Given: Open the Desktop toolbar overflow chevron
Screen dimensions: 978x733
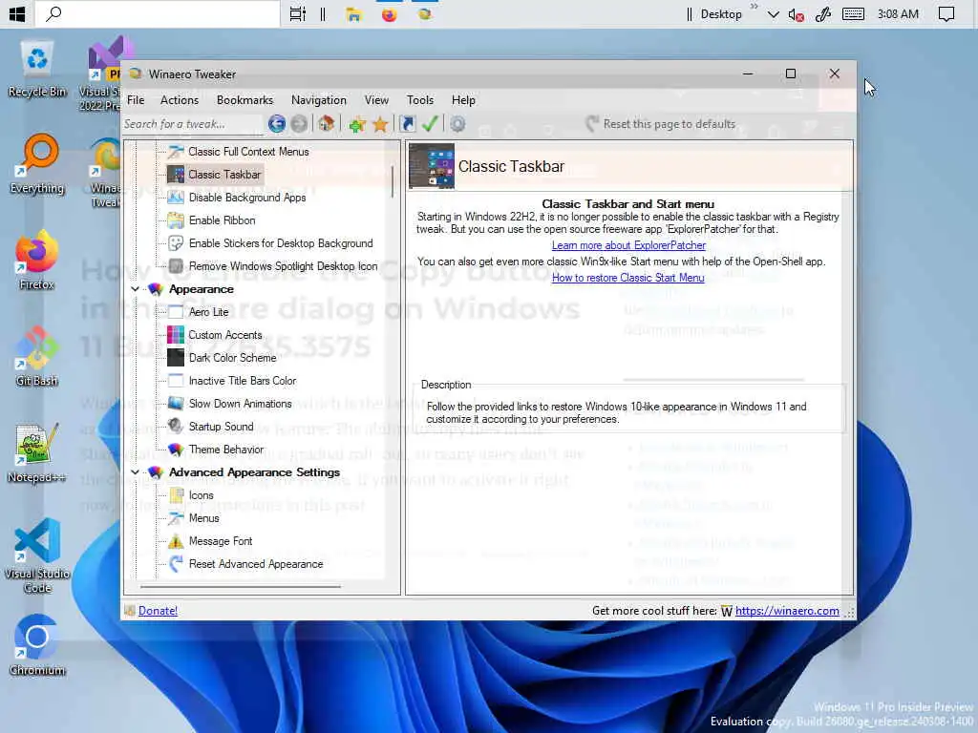Looking at the screenshot, I should (x=754, y=7).
